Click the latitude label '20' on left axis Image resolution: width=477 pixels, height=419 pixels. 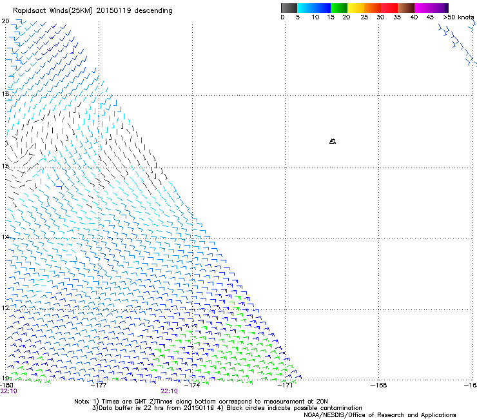(x=5, y=21)
